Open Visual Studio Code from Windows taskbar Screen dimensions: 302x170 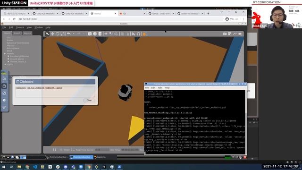pos(35,167)
